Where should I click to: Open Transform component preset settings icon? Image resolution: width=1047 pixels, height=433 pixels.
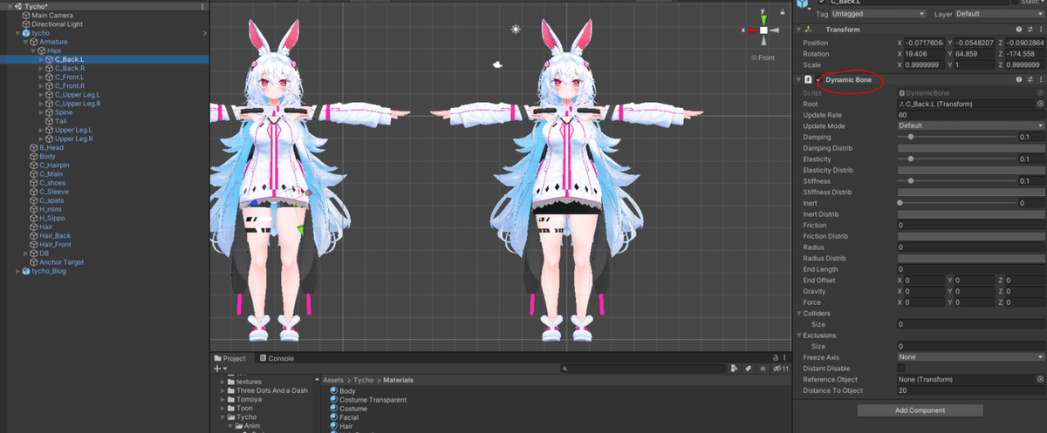(1030, 30)
